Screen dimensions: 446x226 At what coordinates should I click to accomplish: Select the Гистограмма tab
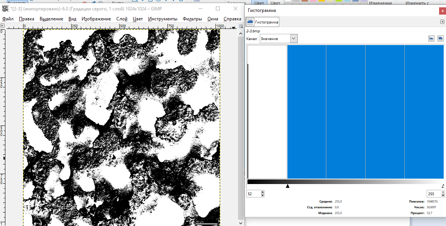(263, 22)
